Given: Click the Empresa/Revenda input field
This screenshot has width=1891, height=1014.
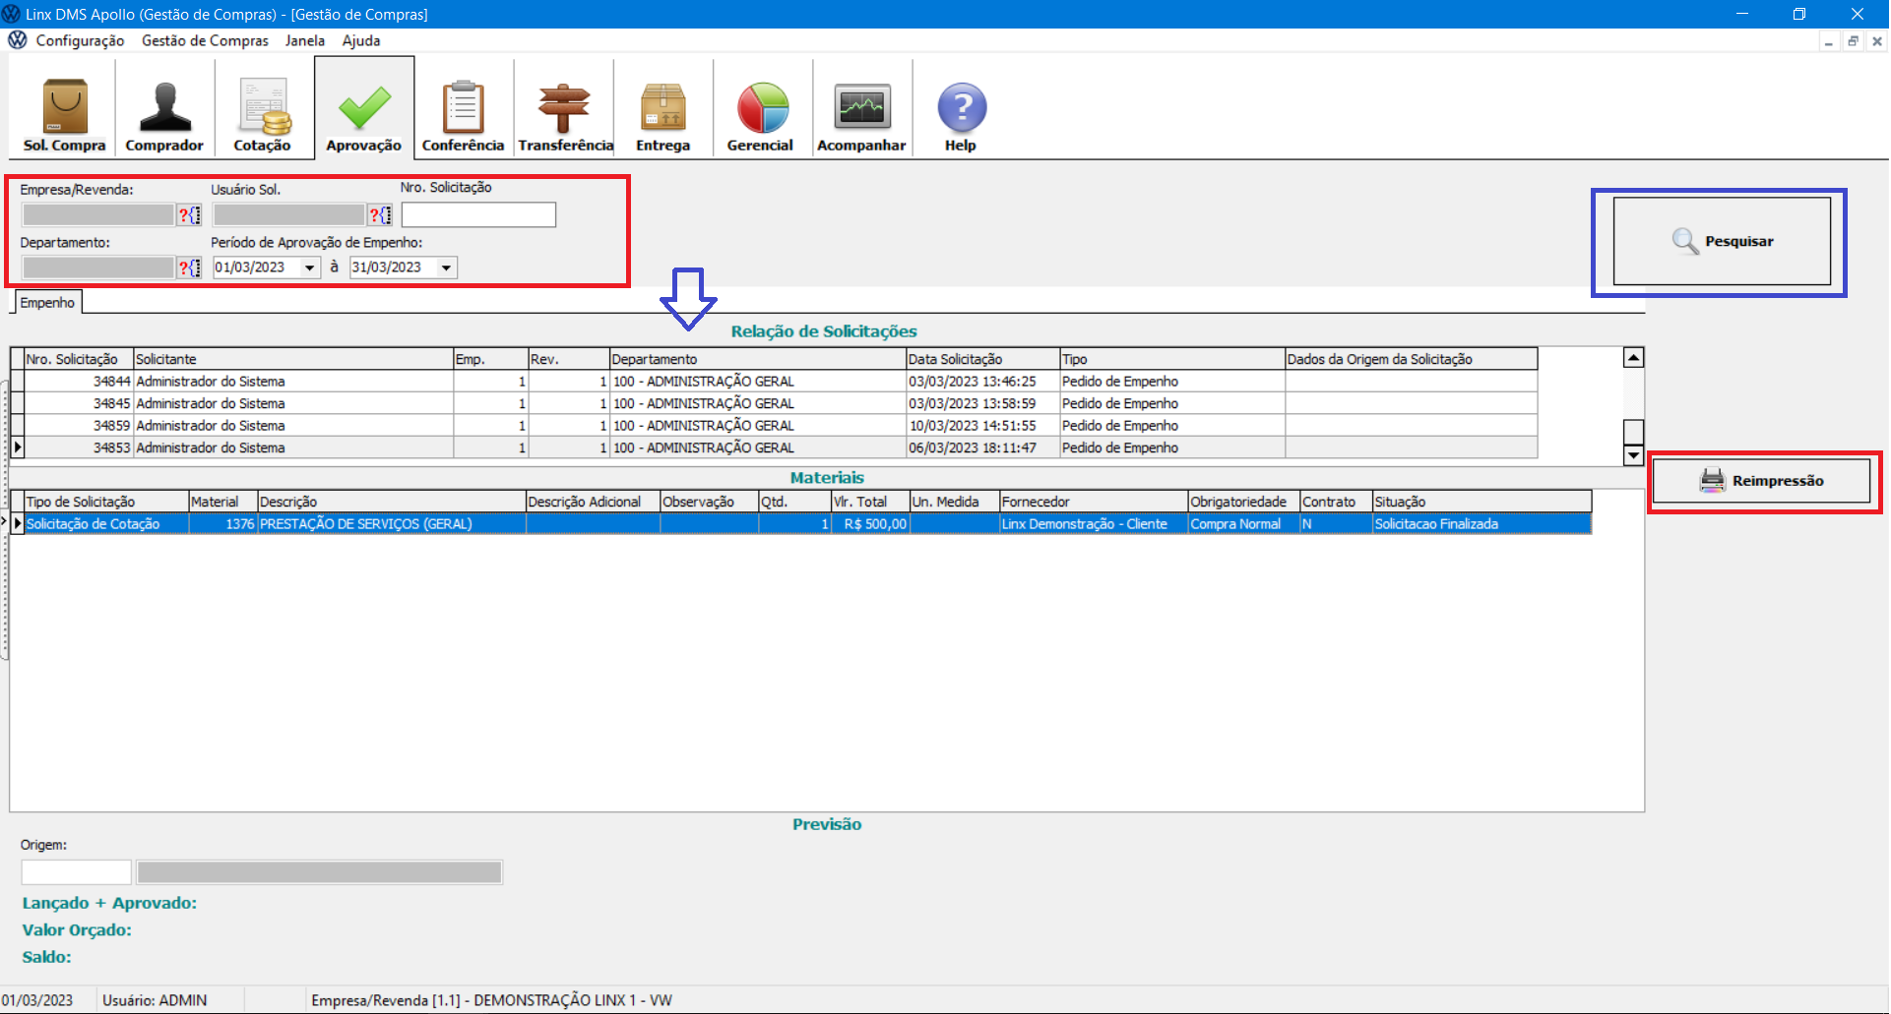Looking at the screenshot, I should pyautogui.click(x=98, y=215).
